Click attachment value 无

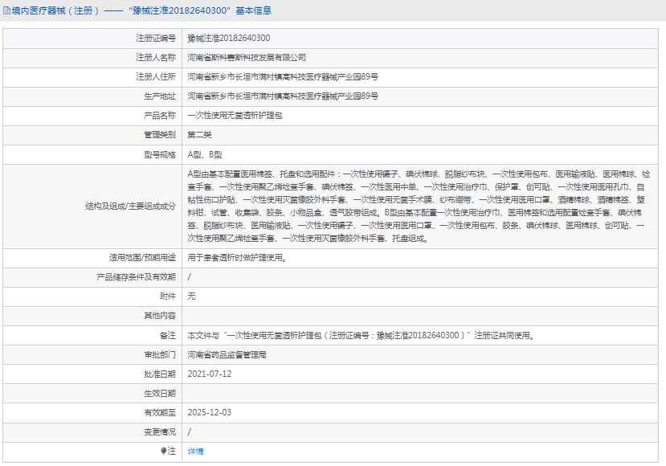coord(191,296)
